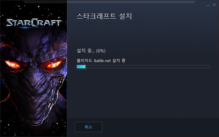Select the 스타크래프트 설치 heading
This screenshot has height=137, width=219.
[x=104, y=16]
